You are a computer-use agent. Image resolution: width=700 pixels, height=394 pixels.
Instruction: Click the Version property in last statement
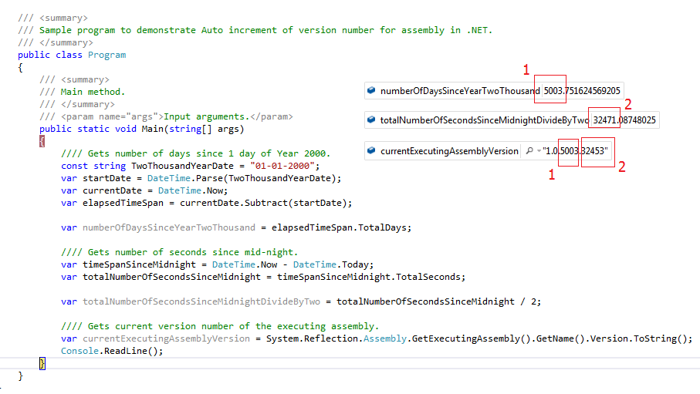609,338
